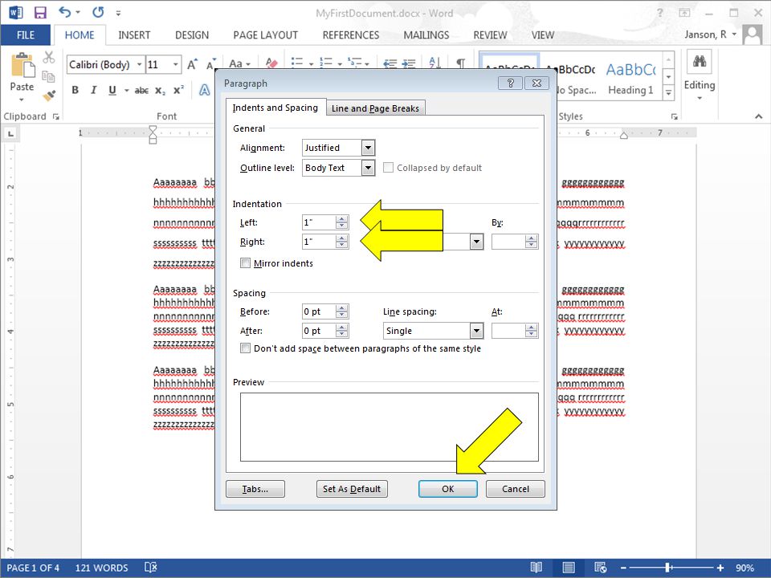
Task: Open the Clipboard dialog launcher
Action: pyautogui.click(x=56, y=117)
